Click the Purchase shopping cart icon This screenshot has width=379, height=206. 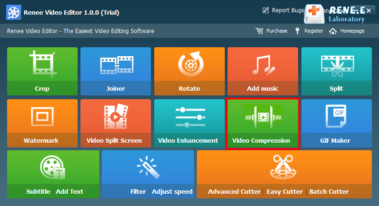tap(259, 31)
